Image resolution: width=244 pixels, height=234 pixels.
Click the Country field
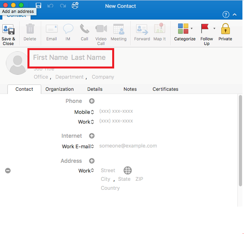(110, 188)
